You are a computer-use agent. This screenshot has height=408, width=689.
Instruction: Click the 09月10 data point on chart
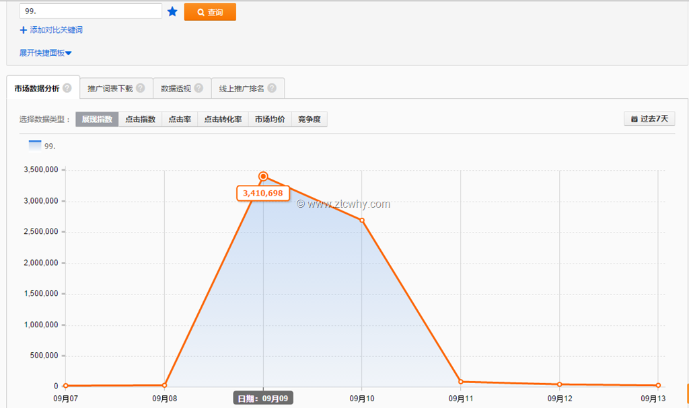click(362, 220)
